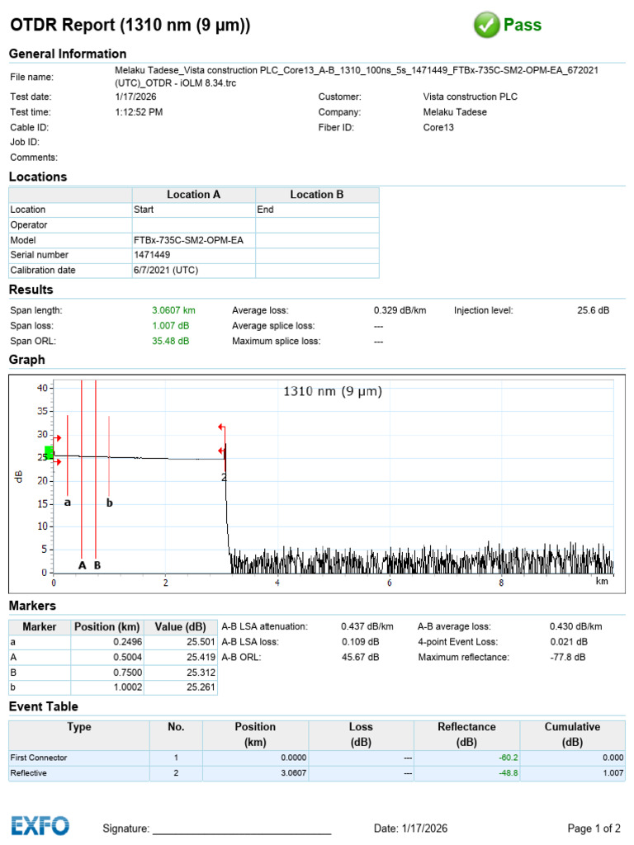Click the signature line in the footer
Viewport: 634px width, 845px height.
click(242, 833)
